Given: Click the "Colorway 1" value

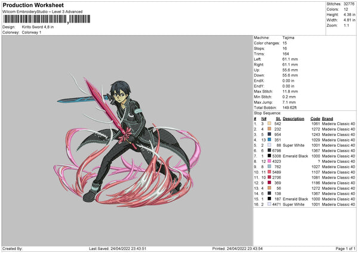Looking at the screenshot, I should tap(32, 32).
